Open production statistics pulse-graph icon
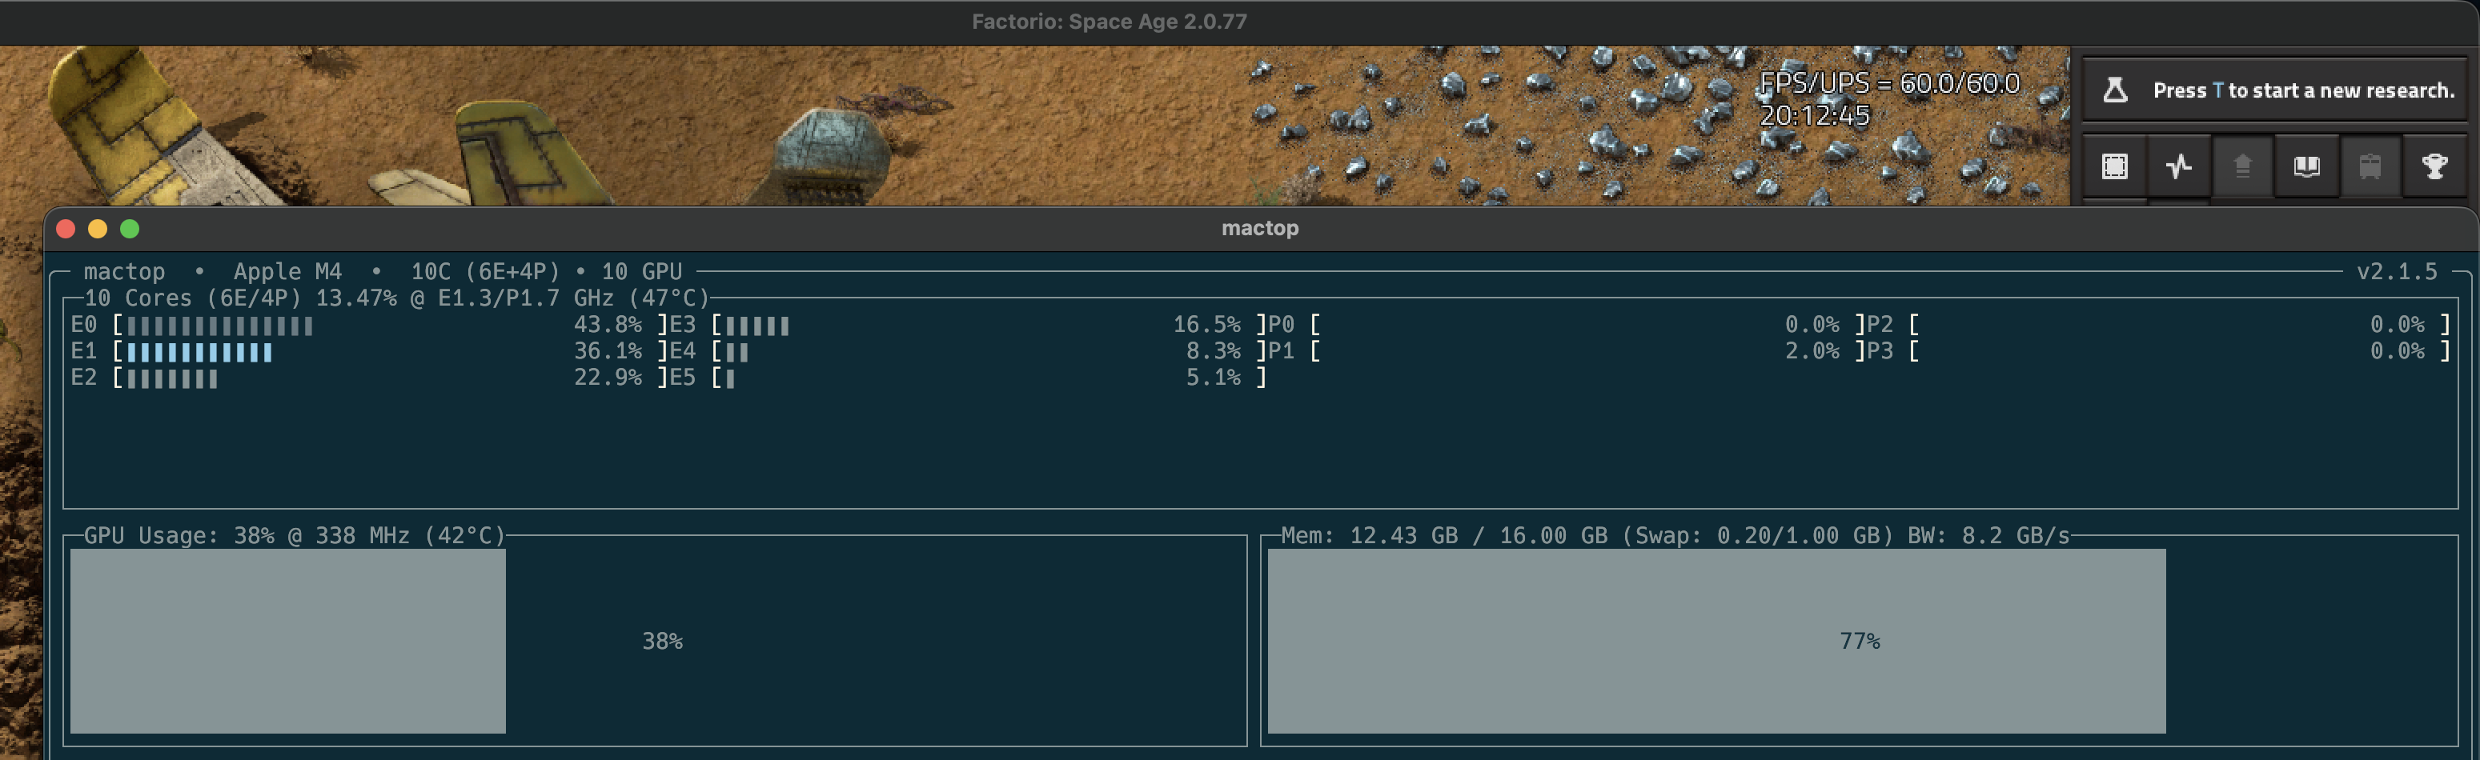This screenshot has height=760, width=2480. [x=2179, y=166]
